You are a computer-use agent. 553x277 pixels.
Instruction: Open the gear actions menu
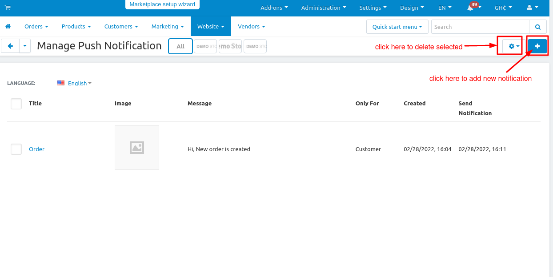(513, 46)
